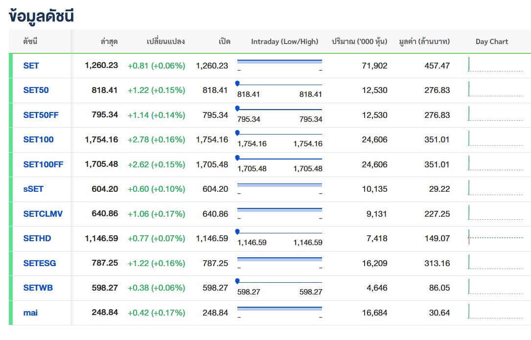The height and width of the screenshot is (340, 531).
Task: Click the volume figure 9,131
Action: [x=376, y=214]
